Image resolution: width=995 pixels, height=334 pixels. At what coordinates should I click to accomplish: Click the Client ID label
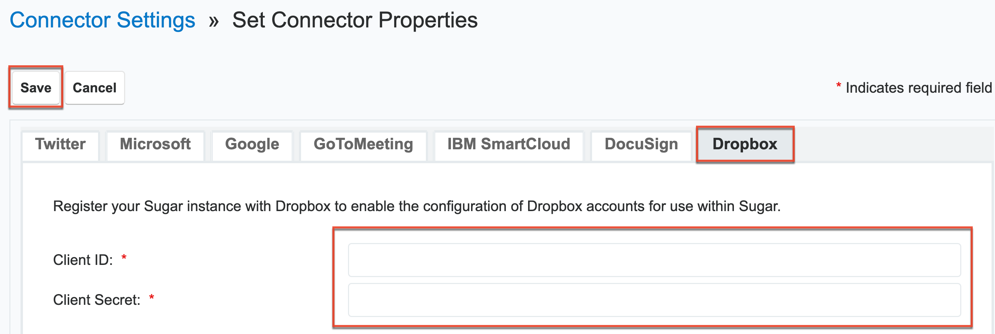tap(83, 260)
